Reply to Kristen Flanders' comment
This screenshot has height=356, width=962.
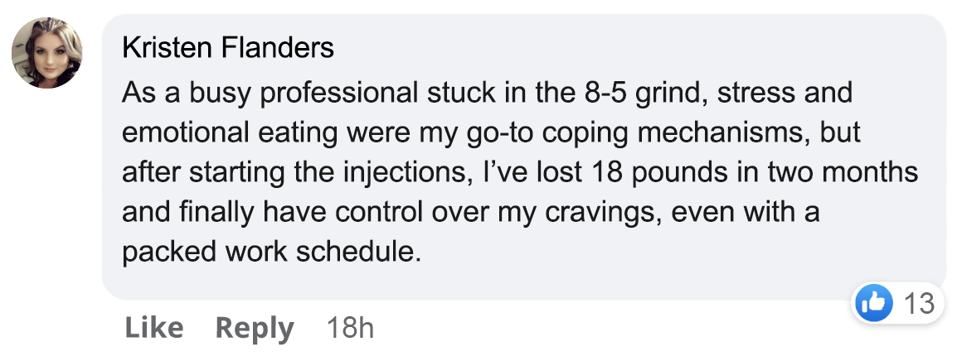pyautogui.click(x=255, y=329)
